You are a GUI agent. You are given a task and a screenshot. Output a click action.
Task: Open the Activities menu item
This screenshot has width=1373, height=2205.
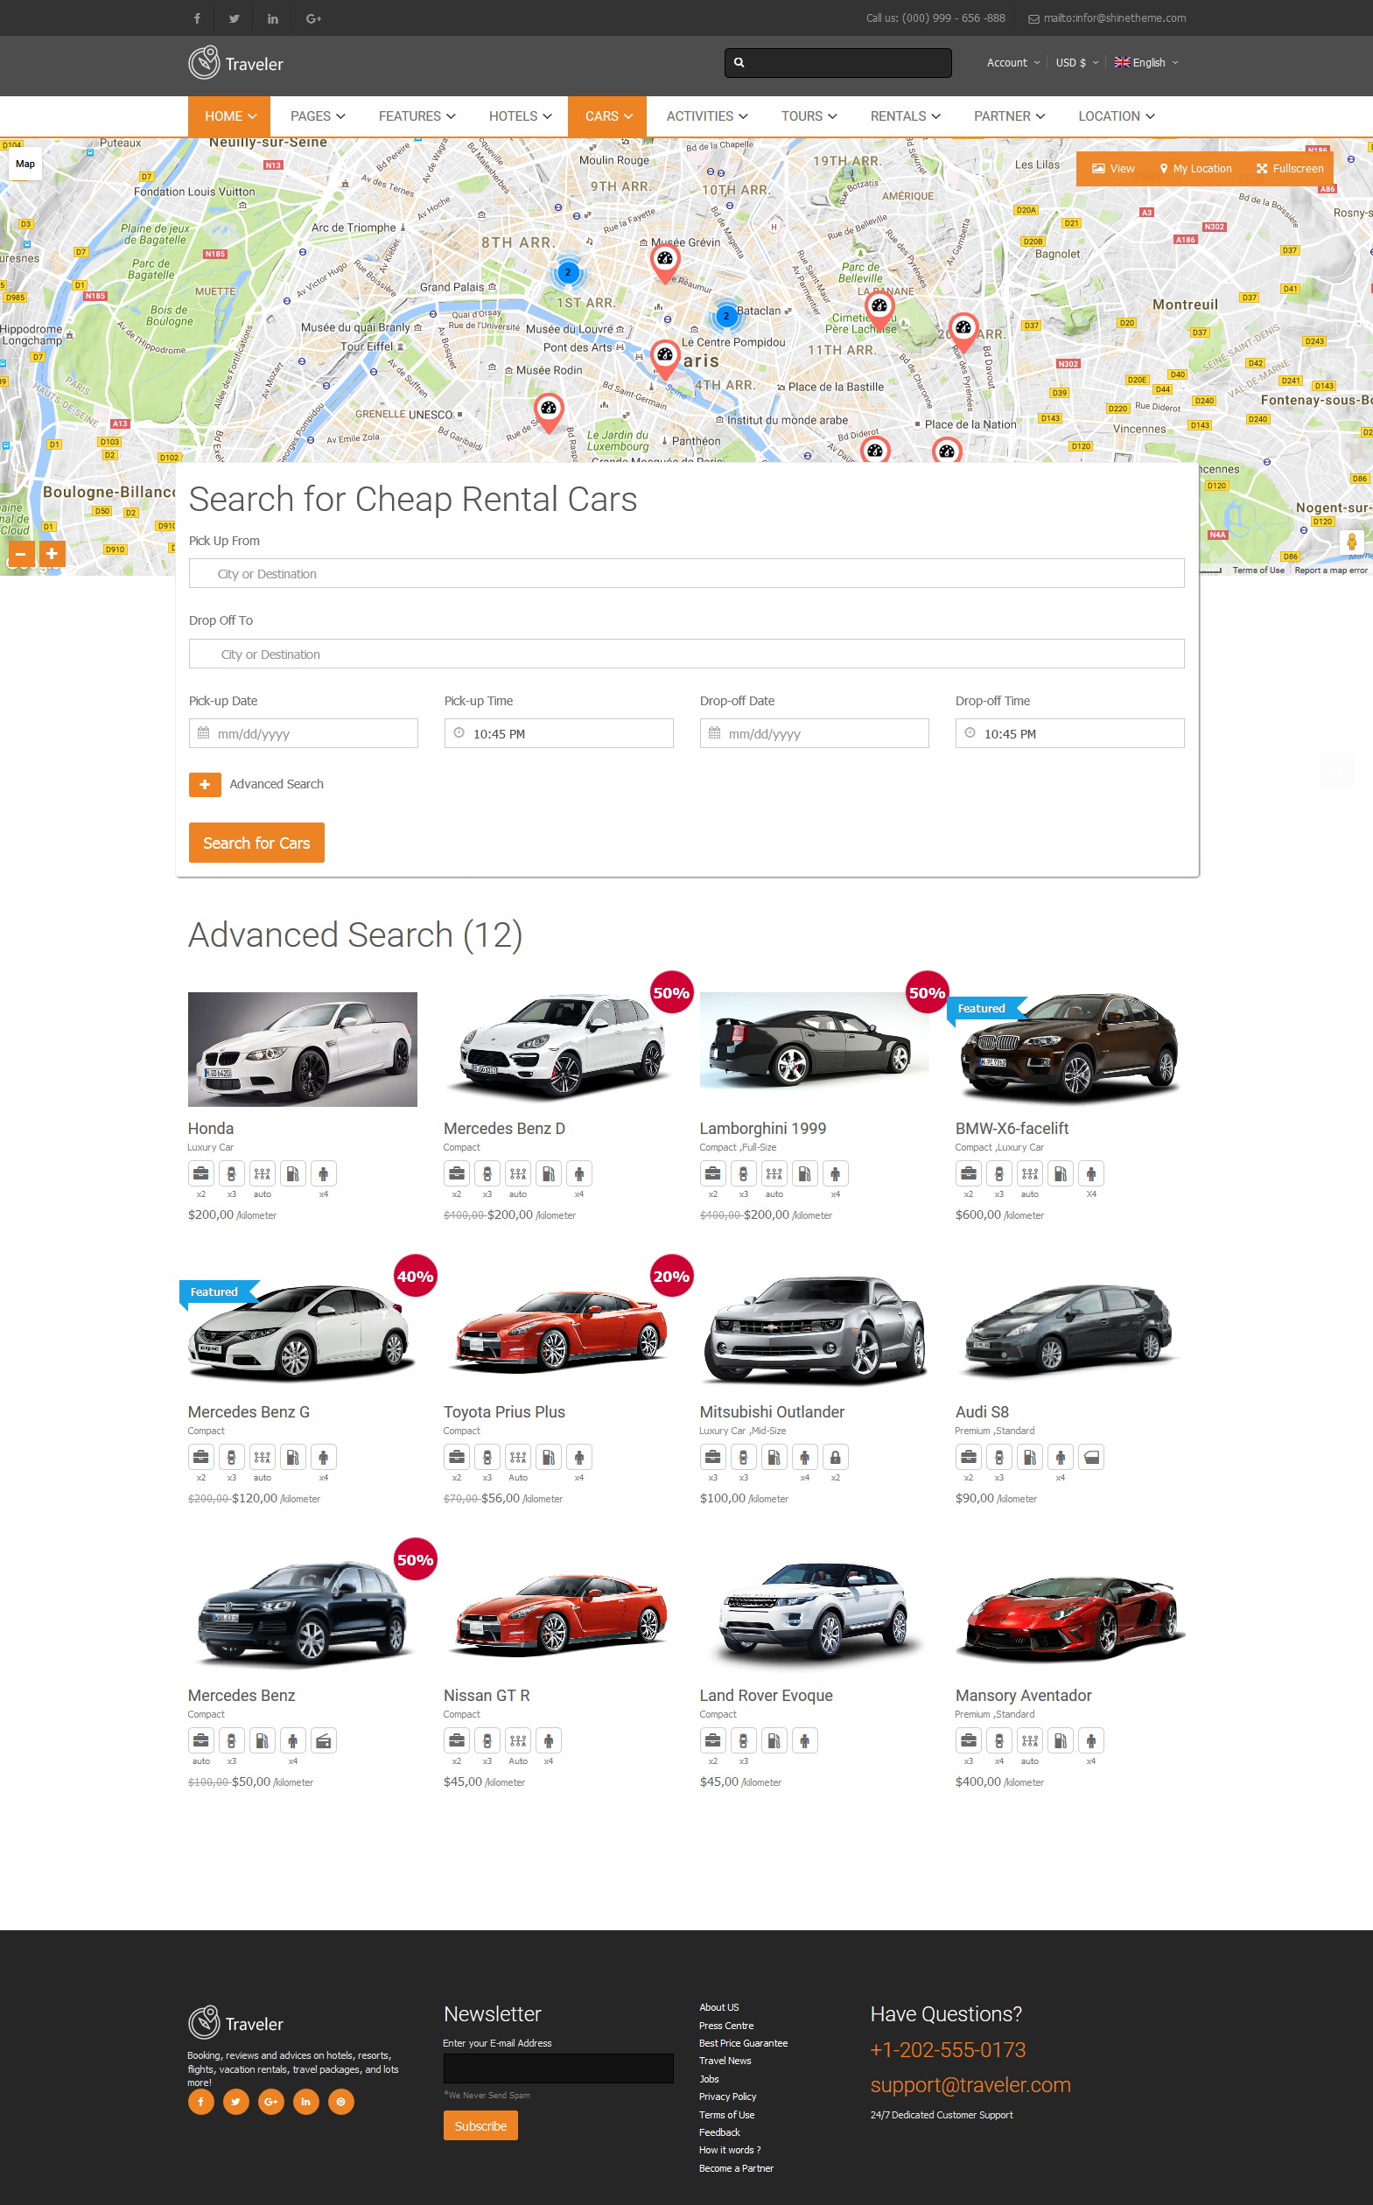pyautogui.click(x=706, y=116)
